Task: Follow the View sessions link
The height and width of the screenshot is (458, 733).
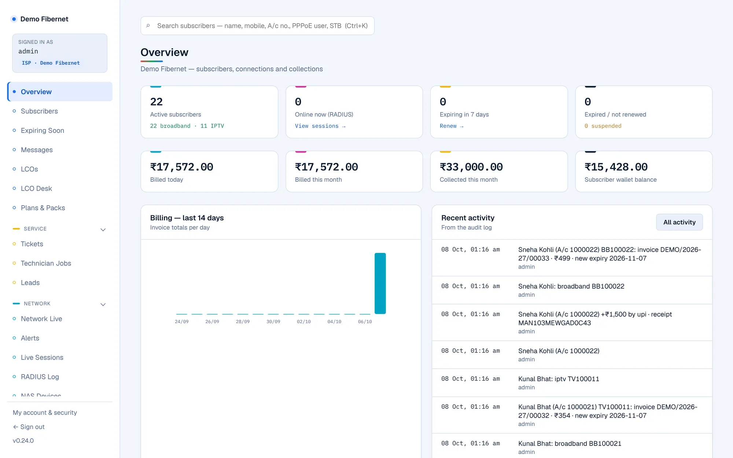Action: (x=320, y=126)
